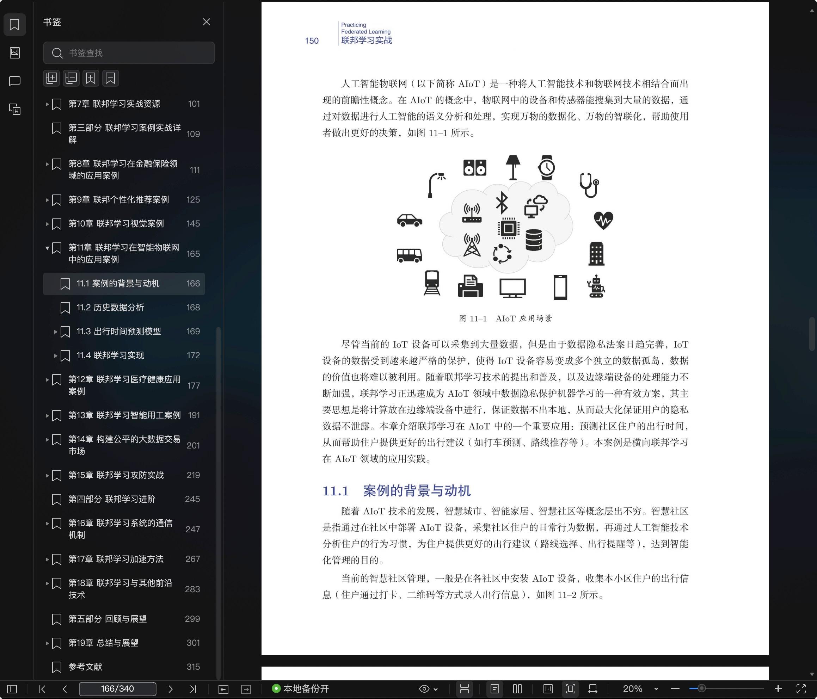Expand the 第15章 联邦学习攻防实战 bookmark

click(47, 476)
